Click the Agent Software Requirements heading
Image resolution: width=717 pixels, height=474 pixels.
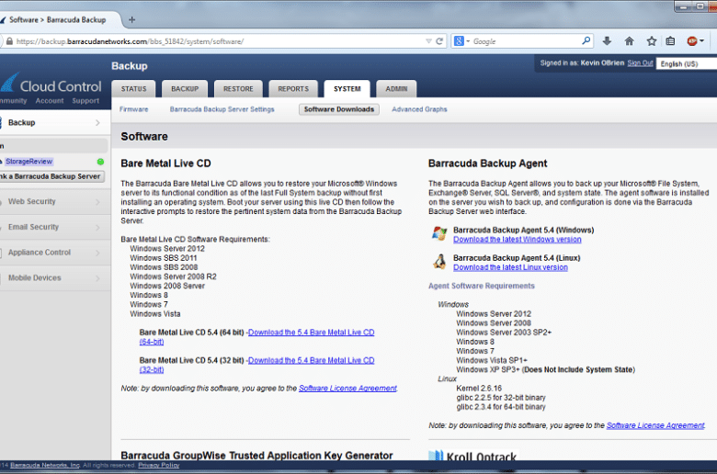click(482, 286)
